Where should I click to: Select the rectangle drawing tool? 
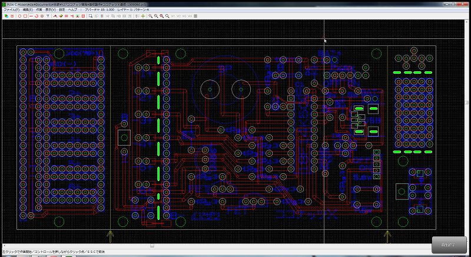coord(25,16)
